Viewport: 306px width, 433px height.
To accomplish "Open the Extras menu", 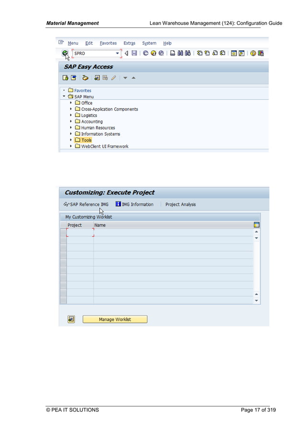I will (129, 43).
